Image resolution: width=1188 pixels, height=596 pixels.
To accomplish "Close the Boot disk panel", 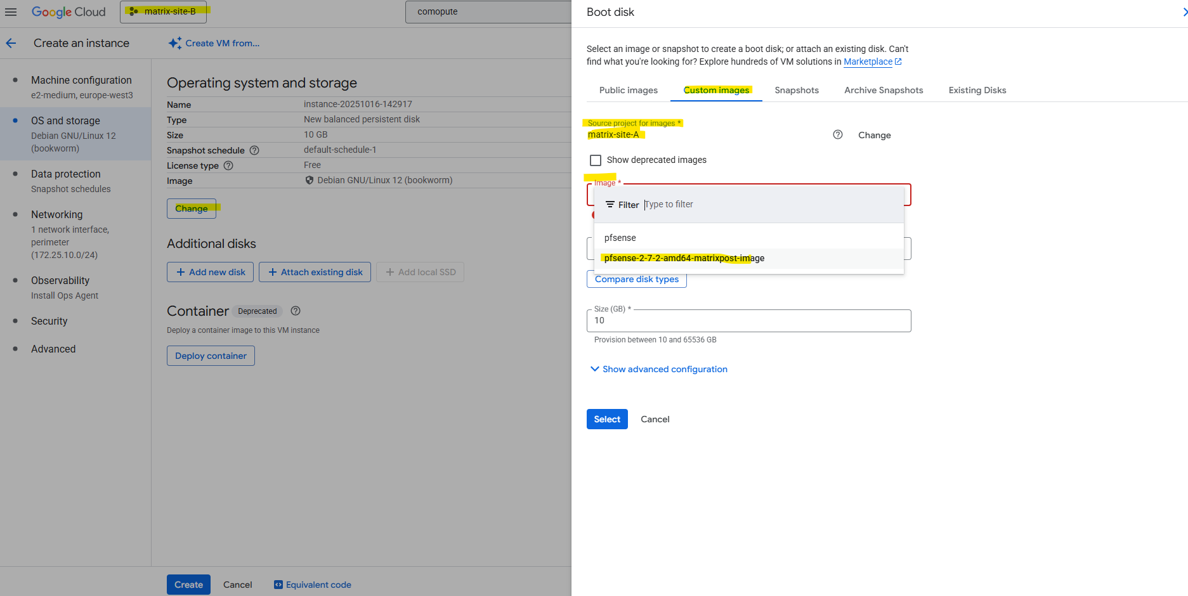I will (x=1184, y=12).
